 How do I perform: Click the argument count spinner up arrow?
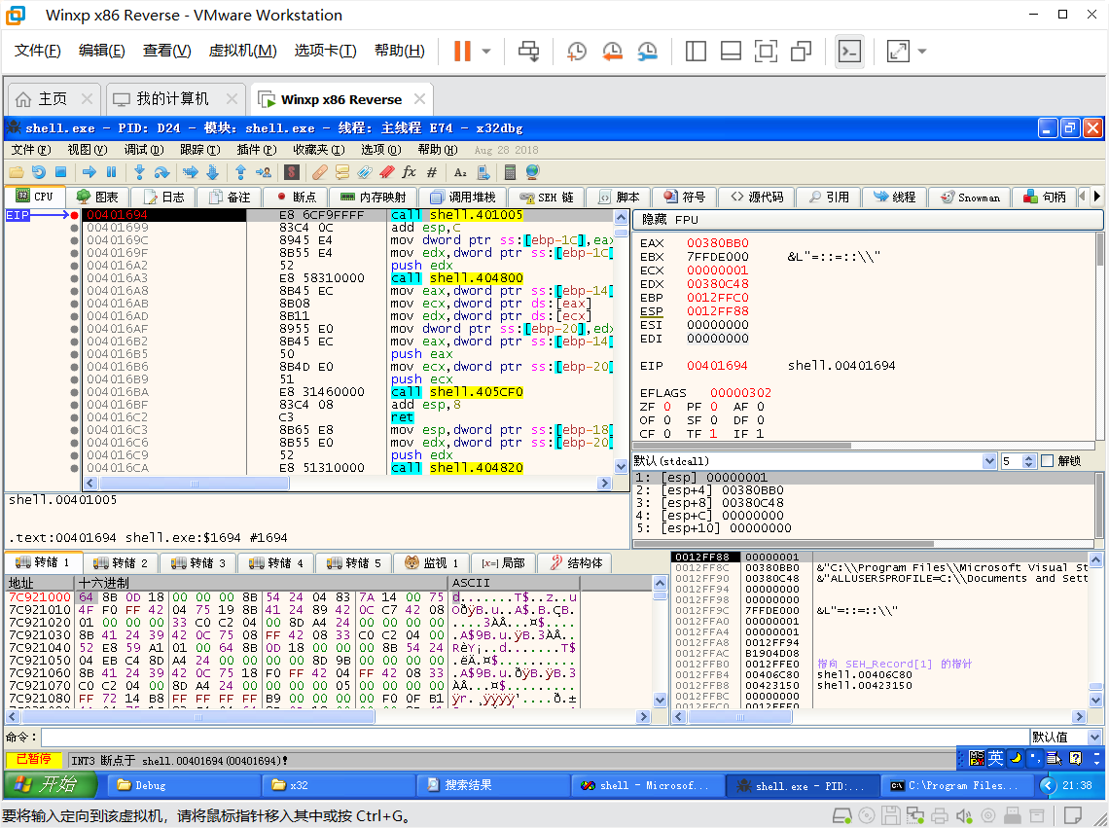point(1029,458)
